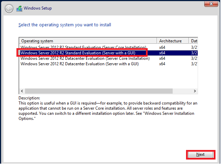Click x64 in the Datacenter GUI row
This screenshot has width=222, height=165.
coord(162,64)
